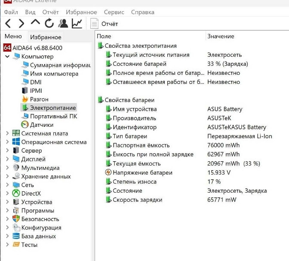Click the Программы applications icon

pyautogui.click(x=16, y=211)
